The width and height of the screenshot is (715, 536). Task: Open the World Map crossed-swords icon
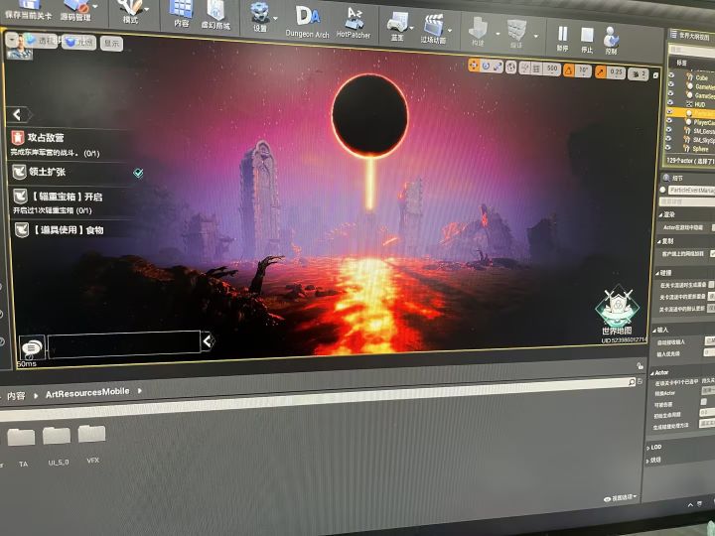617,306
